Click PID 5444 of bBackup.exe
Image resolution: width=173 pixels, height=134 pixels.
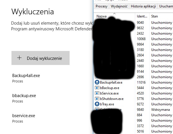(140, 88)
